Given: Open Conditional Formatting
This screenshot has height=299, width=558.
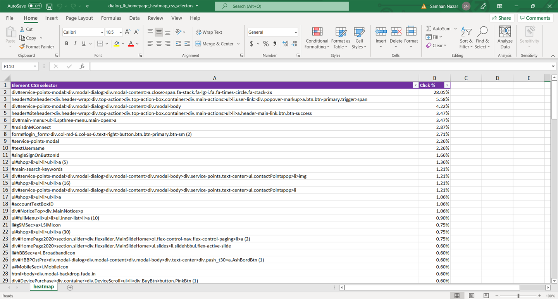Looking at the screenshot, I should point(317,38).
